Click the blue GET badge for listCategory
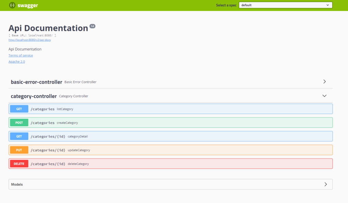The height and width of the screenshot is (203, 348). point(19,109)
